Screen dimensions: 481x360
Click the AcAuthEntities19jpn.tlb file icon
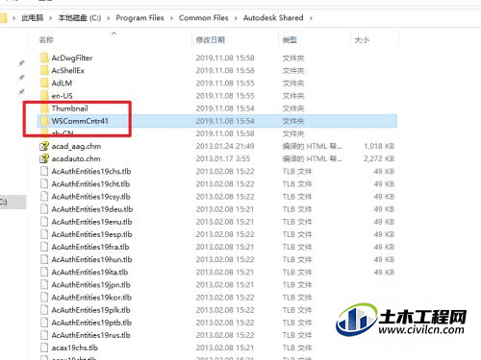(x=44, y=285)
